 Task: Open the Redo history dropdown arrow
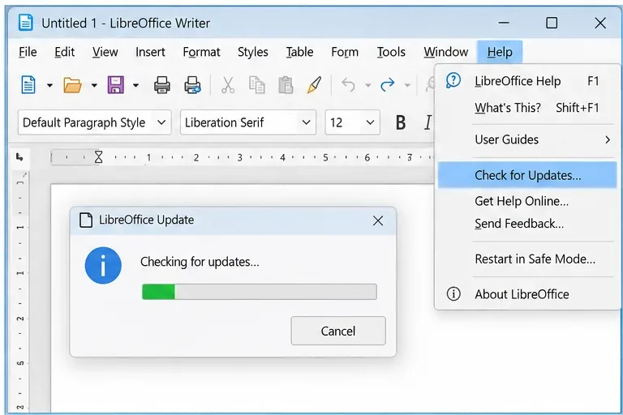(x=407, y=85)
